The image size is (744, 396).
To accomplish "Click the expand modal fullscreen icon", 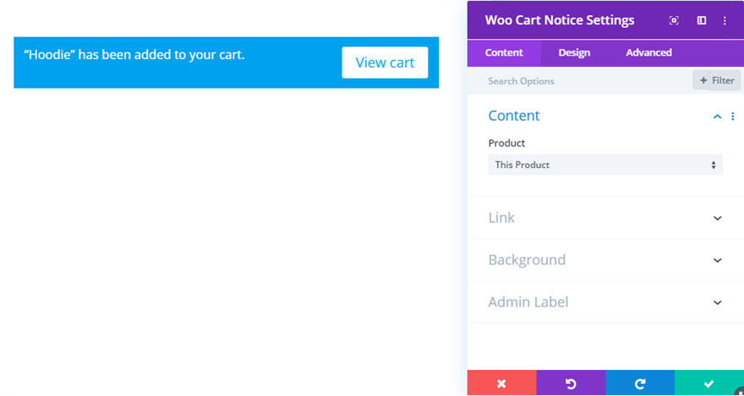I will (674, 20).
